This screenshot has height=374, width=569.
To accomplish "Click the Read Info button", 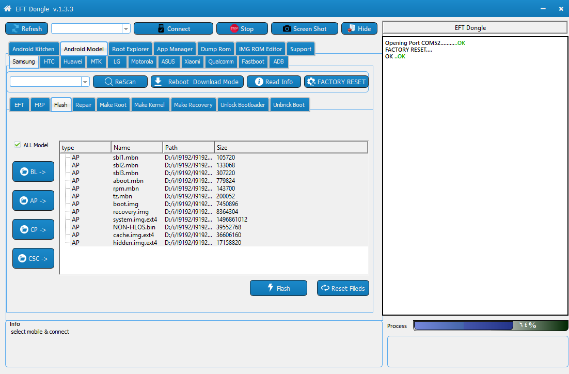I will [x=274, y=82].
